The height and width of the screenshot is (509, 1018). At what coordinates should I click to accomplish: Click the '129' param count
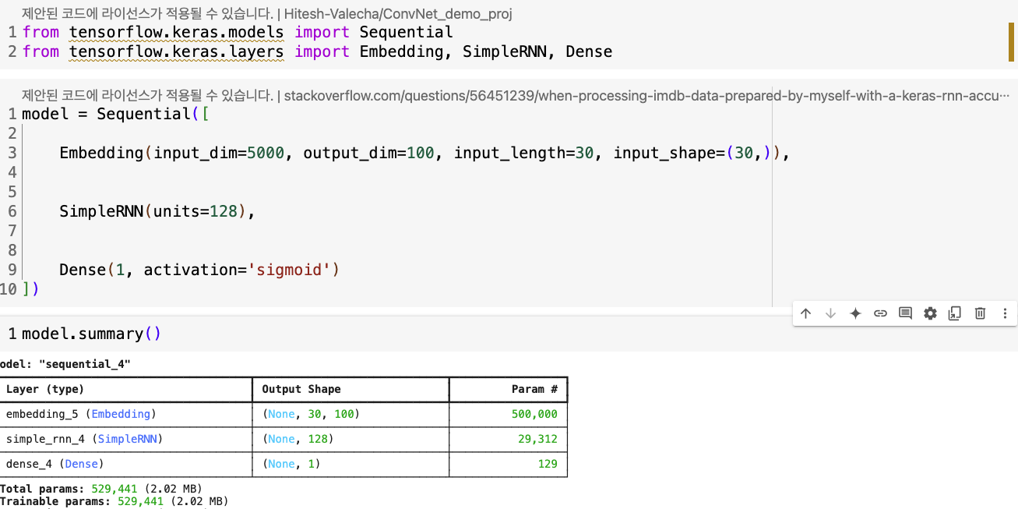point(548,464)
